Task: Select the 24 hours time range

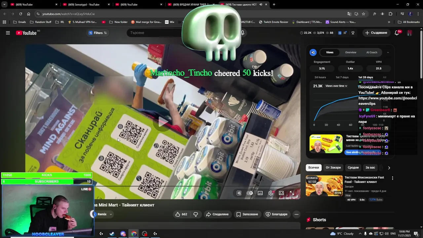Action: (320, 77)
